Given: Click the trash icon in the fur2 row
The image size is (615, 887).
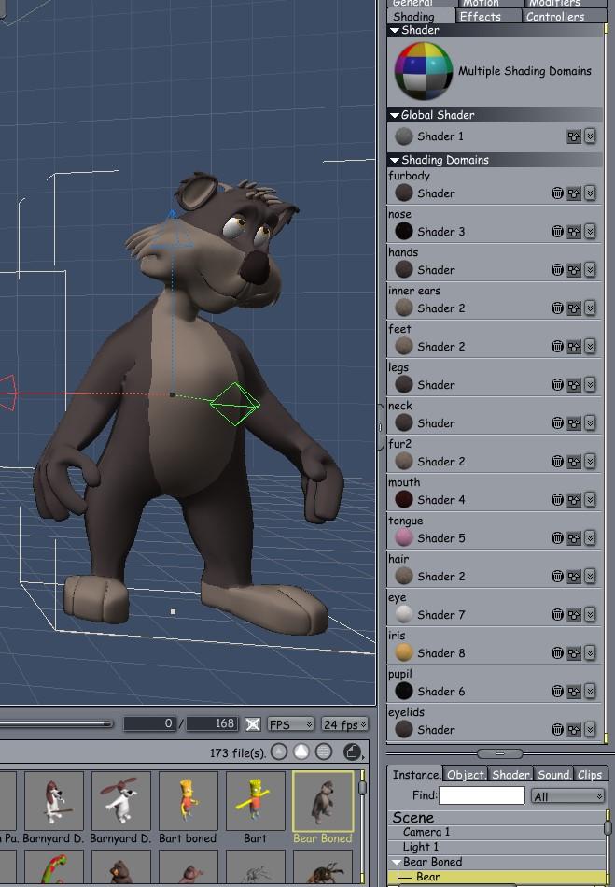Looking at the screenshot, I should [x=557, y=462].
